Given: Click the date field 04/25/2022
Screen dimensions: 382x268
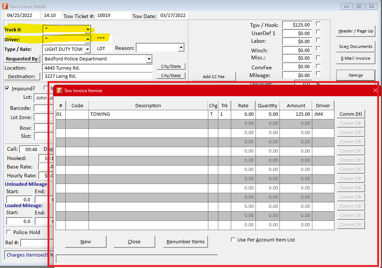Looking at the screenshot, I should coord(22,15).
